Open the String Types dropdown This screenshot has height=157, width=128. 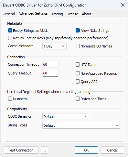pyautogui.click(x=81, y=125)
